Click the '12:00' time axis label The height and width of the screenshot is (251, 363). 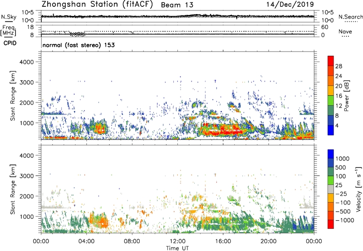[x=177, y=241]
